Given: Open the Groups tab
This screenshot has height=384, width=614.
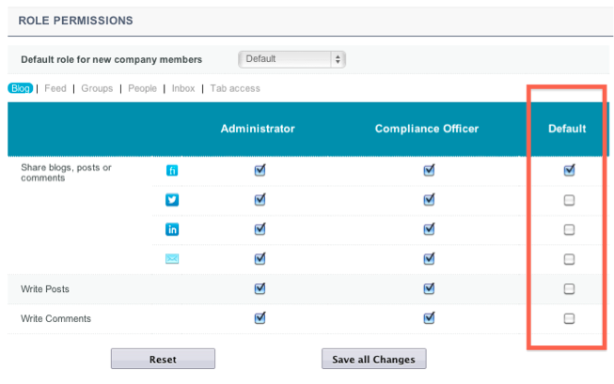Looking at the screenshot, I should [97, 88].
